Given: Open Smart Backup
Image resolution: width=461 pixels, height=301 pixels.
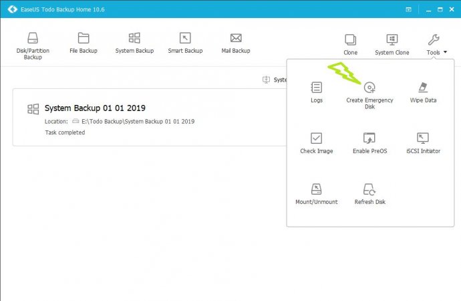Looking at the screenshot, I should click(185, 43).
